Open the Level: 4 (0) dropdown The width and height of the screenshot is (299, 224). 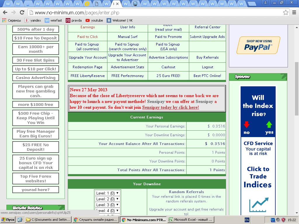108,211
